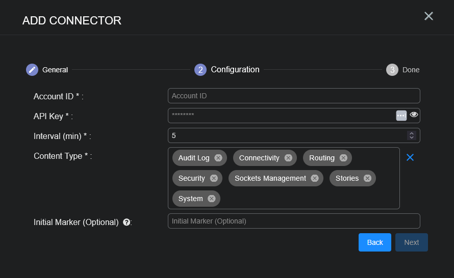
Task: Remove the Stories tag
Action: click(x=367, y=178)
